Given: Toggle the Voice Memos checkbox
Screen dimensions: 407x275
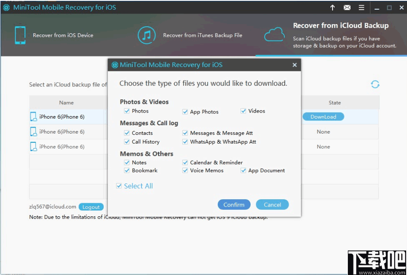Looking at the screenshot, I should point(185,171).
